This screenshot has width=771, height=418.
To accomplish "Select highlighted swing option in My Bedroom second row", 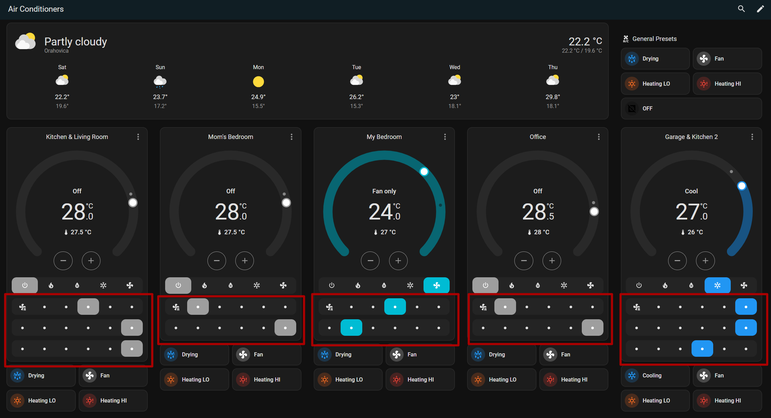I will tap(351, 328).
